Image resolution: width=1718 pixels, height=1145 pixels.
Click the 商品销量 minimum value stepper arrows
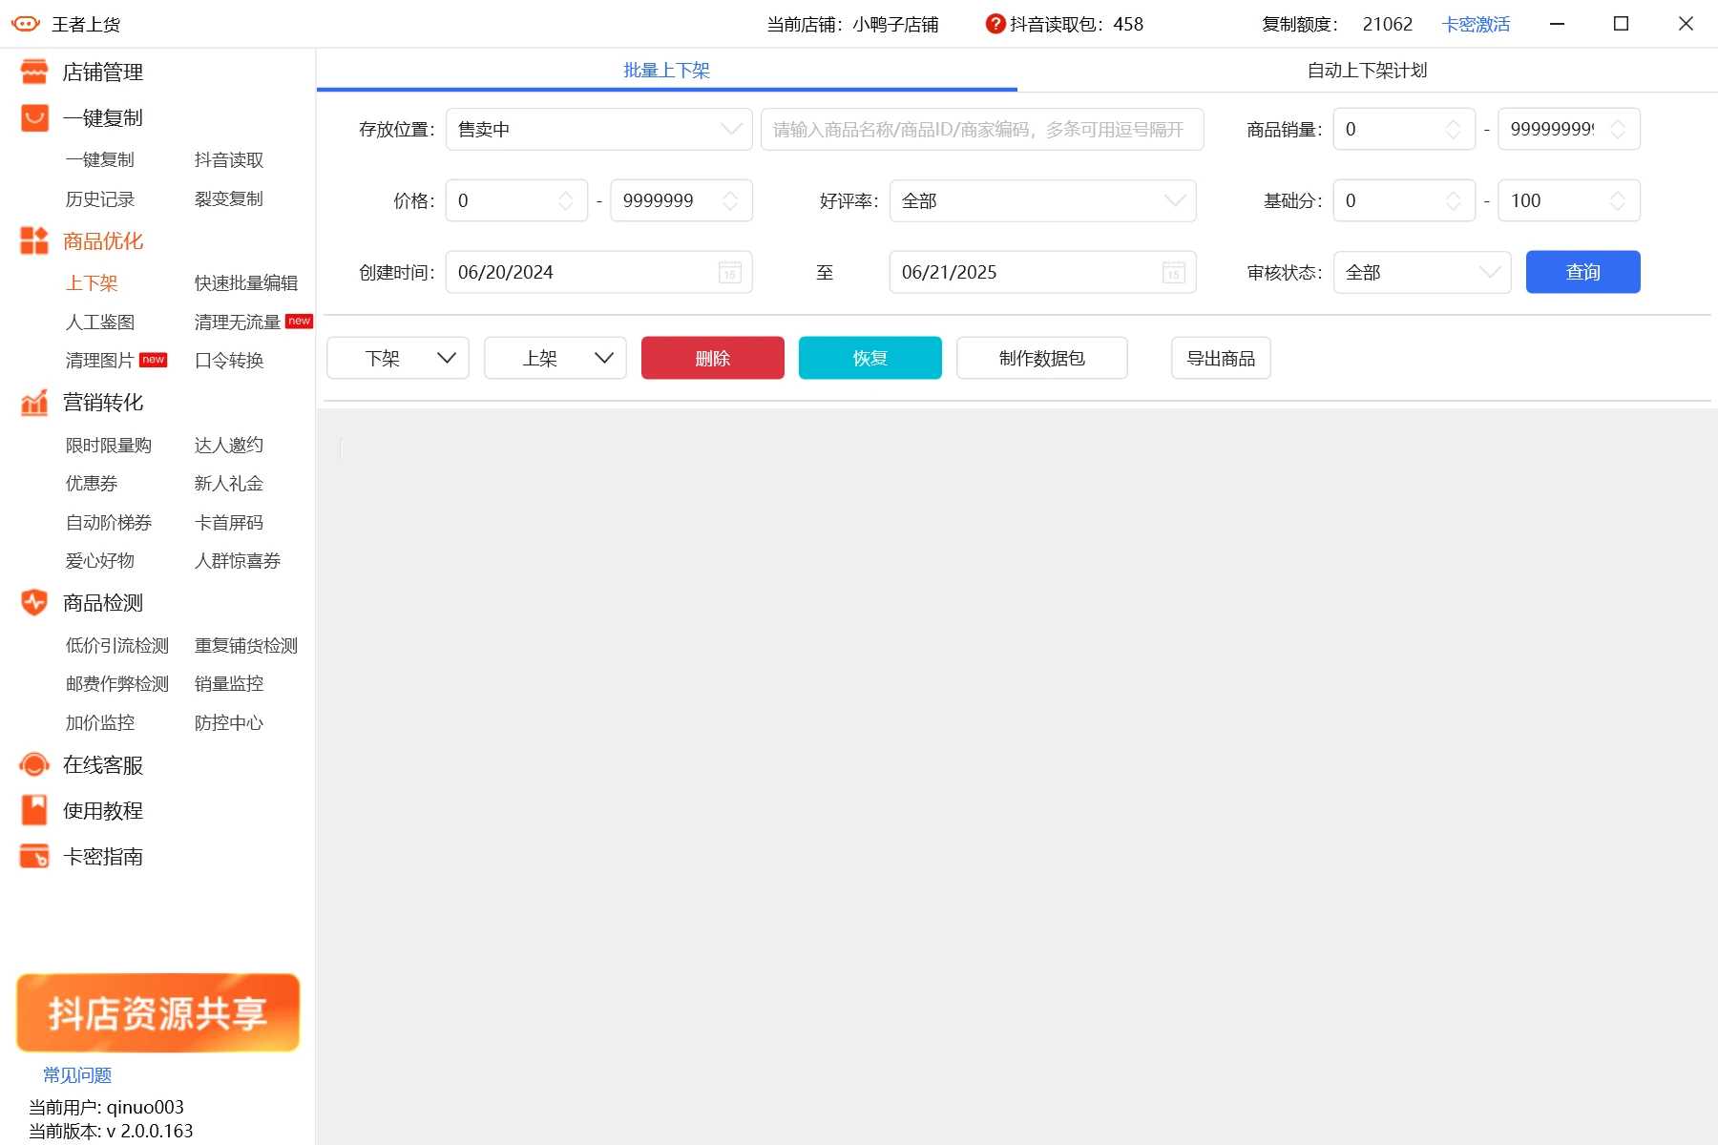click(x=1454, y=129)
